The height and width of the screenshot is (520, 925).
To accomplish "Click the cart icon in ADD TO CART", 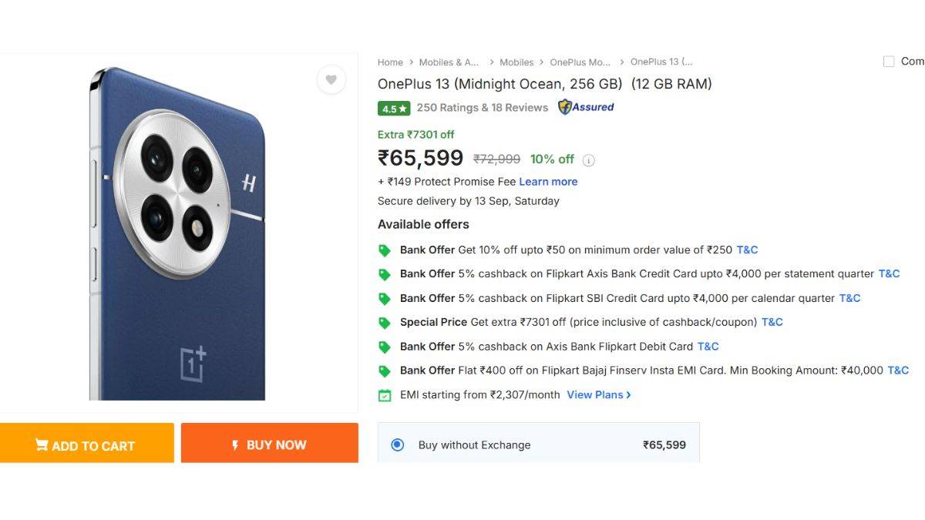I will (x=43, y=445).
